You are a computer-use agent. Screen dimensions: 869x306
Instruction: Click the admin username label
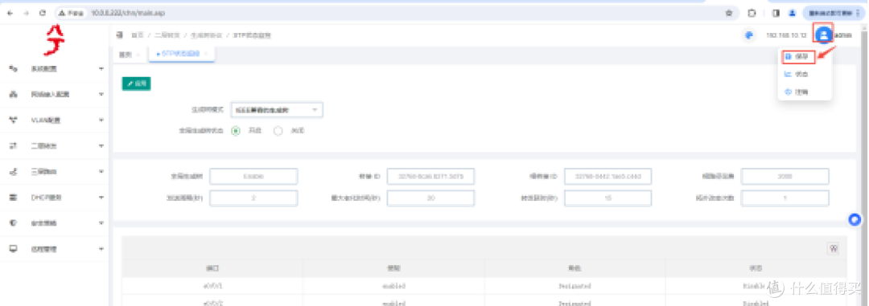[843, 35]
